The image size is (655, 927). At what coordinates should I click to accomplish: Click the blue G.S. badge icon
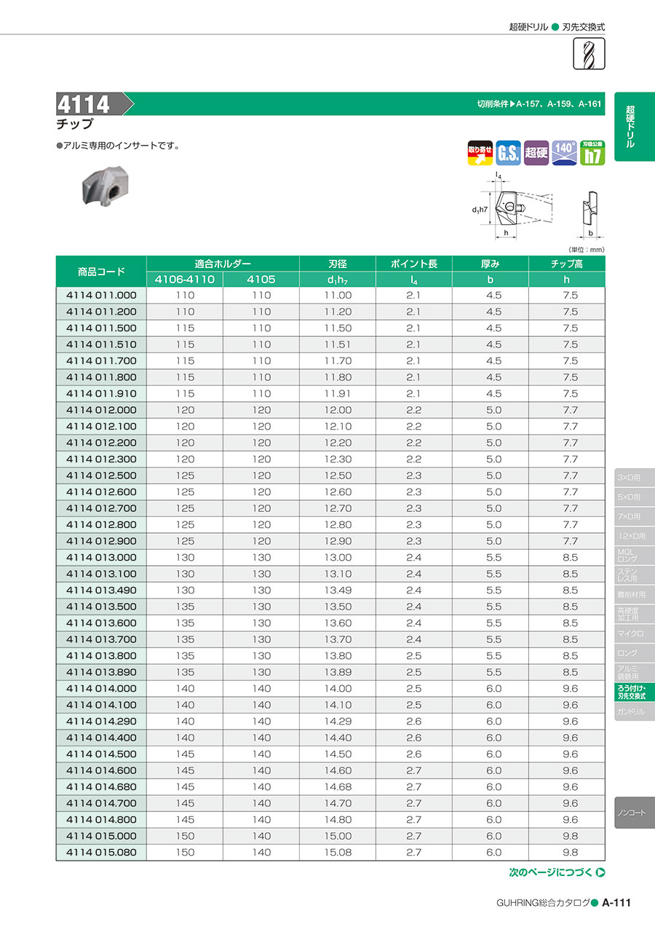pos(507,153)
